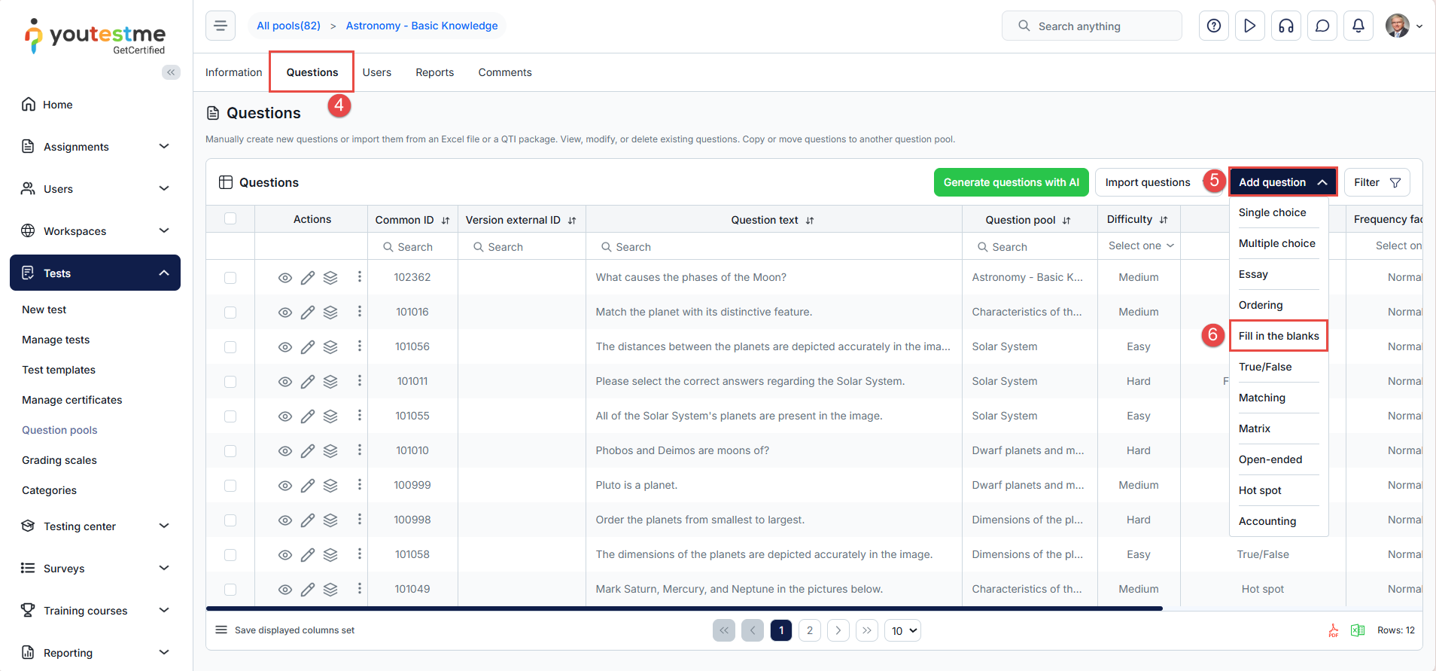Image resolution: width=1436 pixels, height=671 pixels.
Task: Collapse the sidebar with double-chevron icon
Action: pyautogui.click(x=171, y=72)
